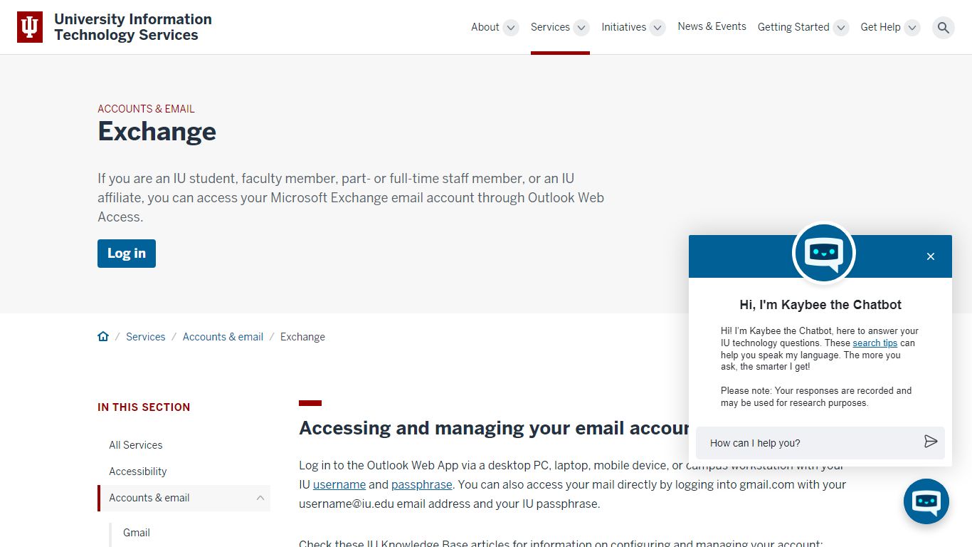
Task: Open the Services menu item
Action: point(550,27)
